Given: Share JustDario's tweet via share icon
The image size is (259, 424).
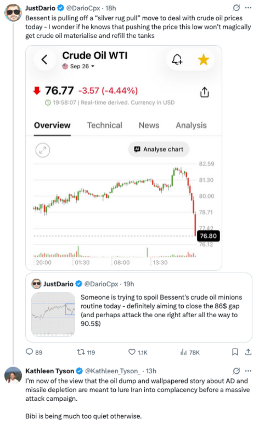Looking at the screenshot, I should pos(248,352).
